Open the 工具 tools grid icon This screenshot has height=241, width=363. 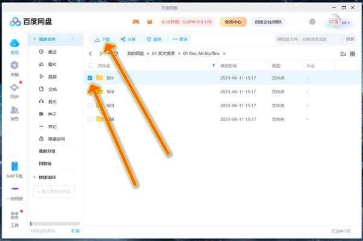[15, 216]
